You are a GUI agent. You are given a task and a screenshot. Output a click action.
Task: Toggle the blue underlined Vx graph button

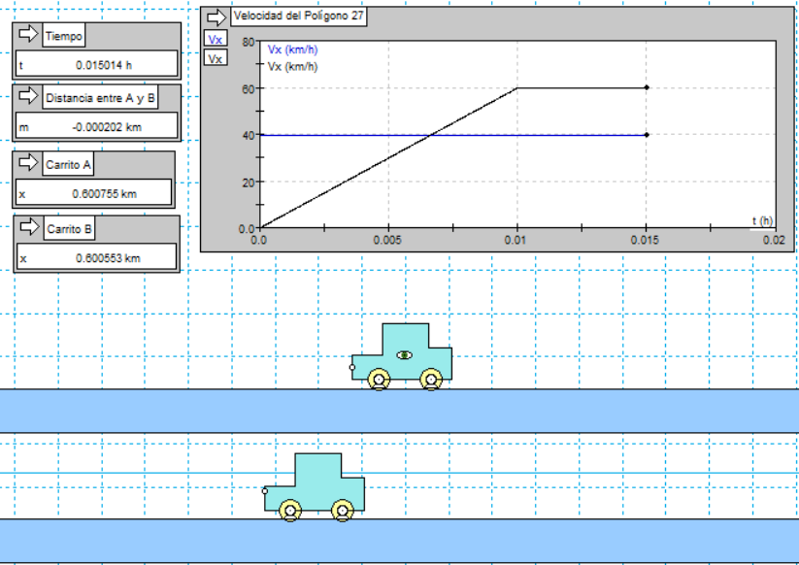(215, 40)
